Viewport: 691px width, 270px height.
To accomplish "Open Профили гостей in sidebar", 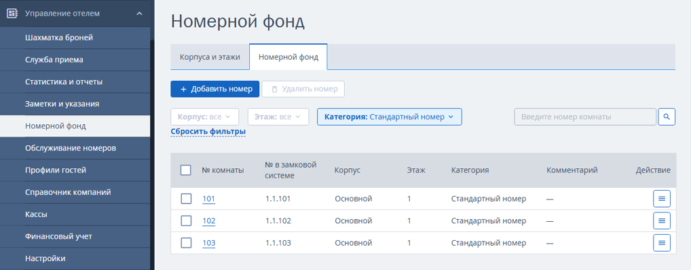I will 75,170.
